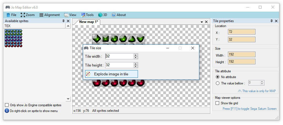Image resolution: width=283 pixels, height=125 pixels.
Task: Open the 3D menu
Action: tap(102, 15)
